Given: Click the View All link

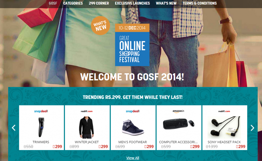Looking at the screenshot, I should point(133,158).
